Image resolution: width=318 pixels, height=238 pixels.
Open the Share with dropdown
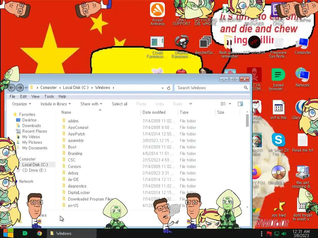point(91,104)
